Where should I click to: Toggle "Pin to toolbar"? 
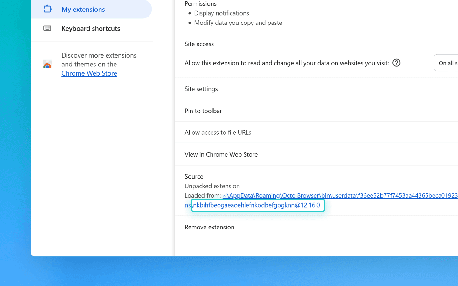(203, 111)
